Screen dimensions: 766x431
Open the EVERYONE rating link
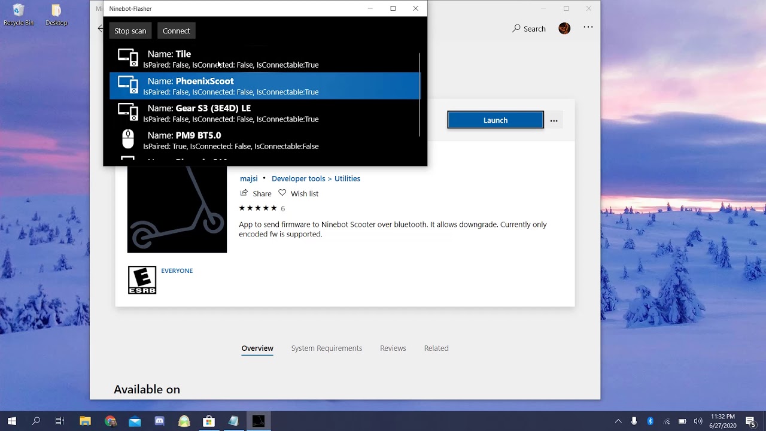coord(177,271)
